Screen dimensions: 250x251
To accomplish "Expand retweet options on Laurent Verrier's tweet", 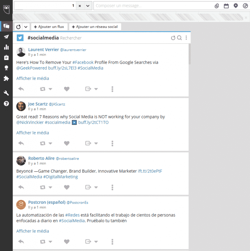I will coord(50,89).
